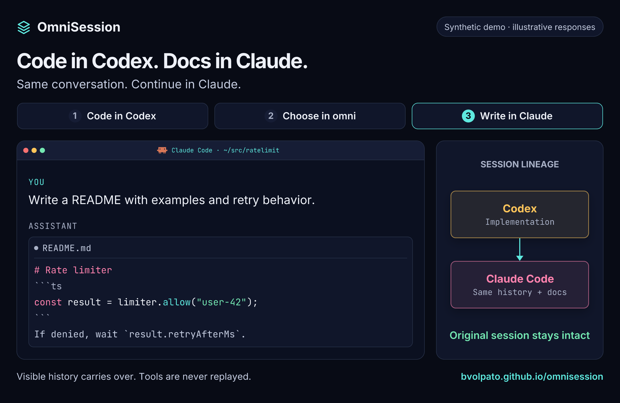Click the Claude Code pixel mascot icon
This screenshot has height=403, width=620.
click(x=162, y=150)
